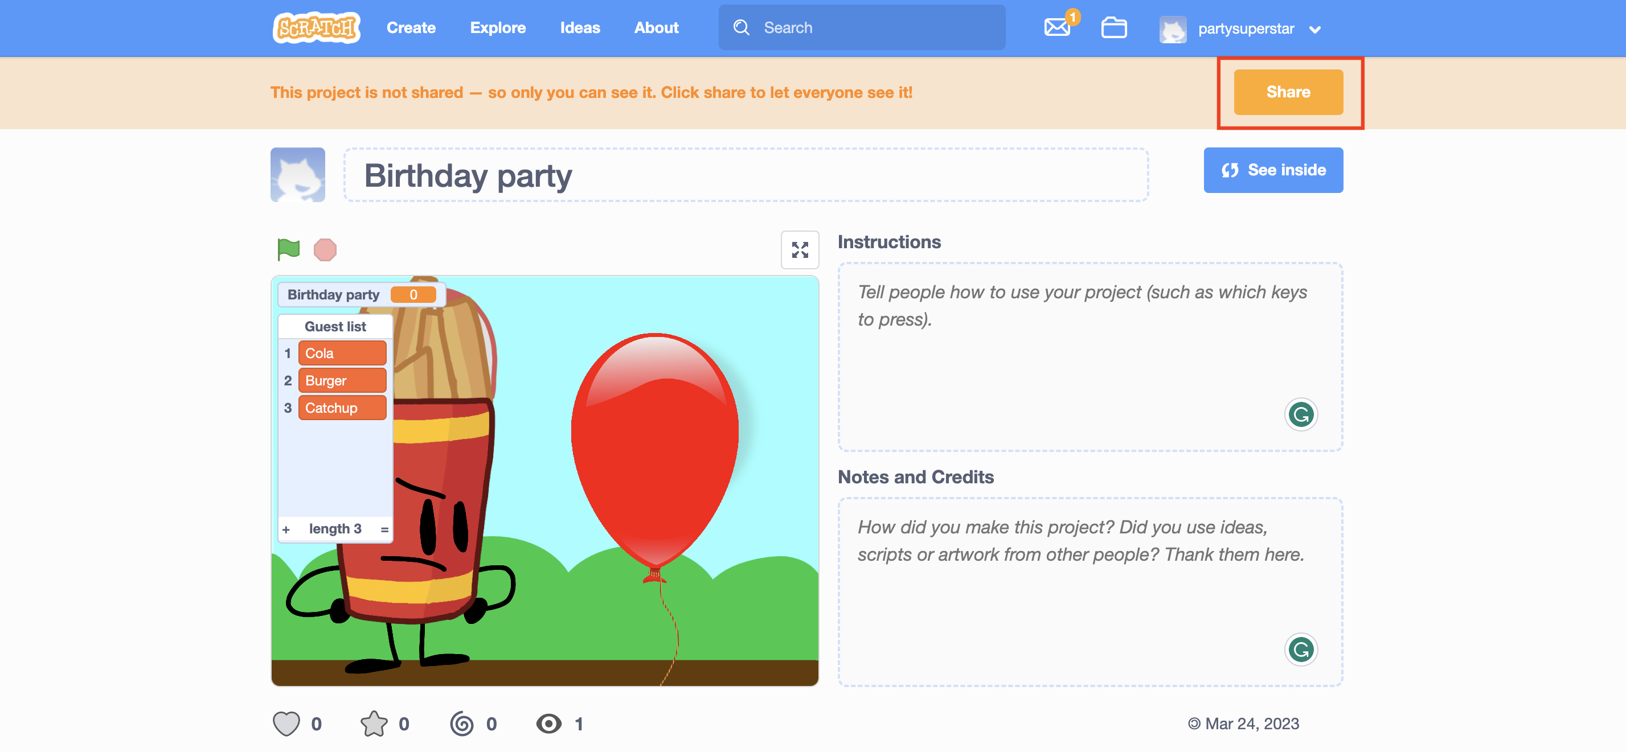Click the remixes spiral icon

(461, 724)
